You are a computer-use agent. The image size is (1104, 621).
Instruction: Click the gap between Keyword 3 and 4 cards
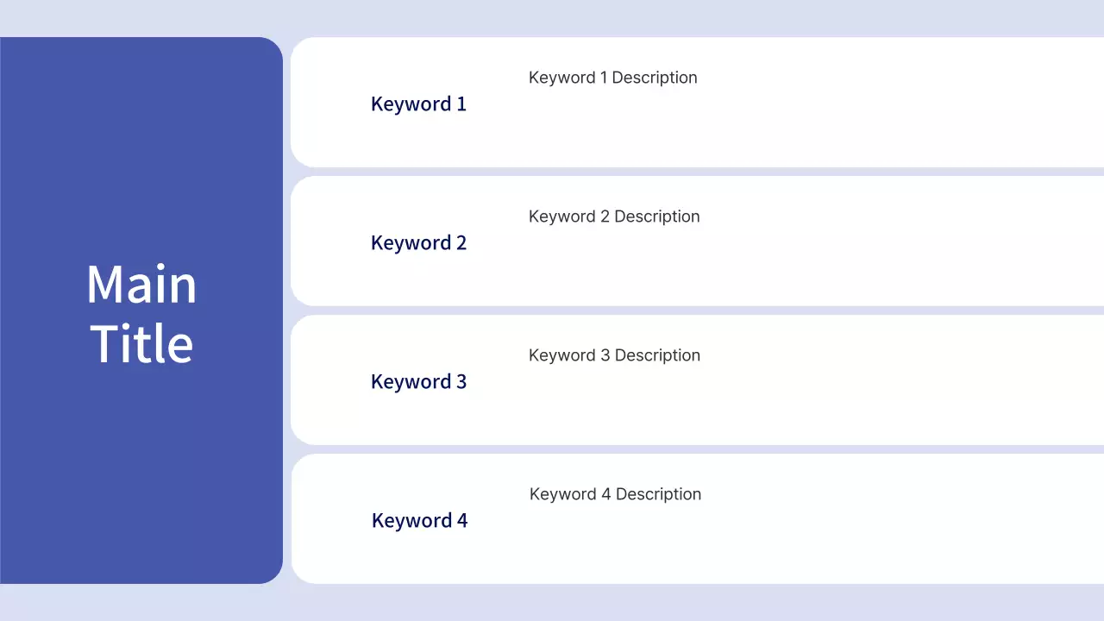(x=690, y=449)
